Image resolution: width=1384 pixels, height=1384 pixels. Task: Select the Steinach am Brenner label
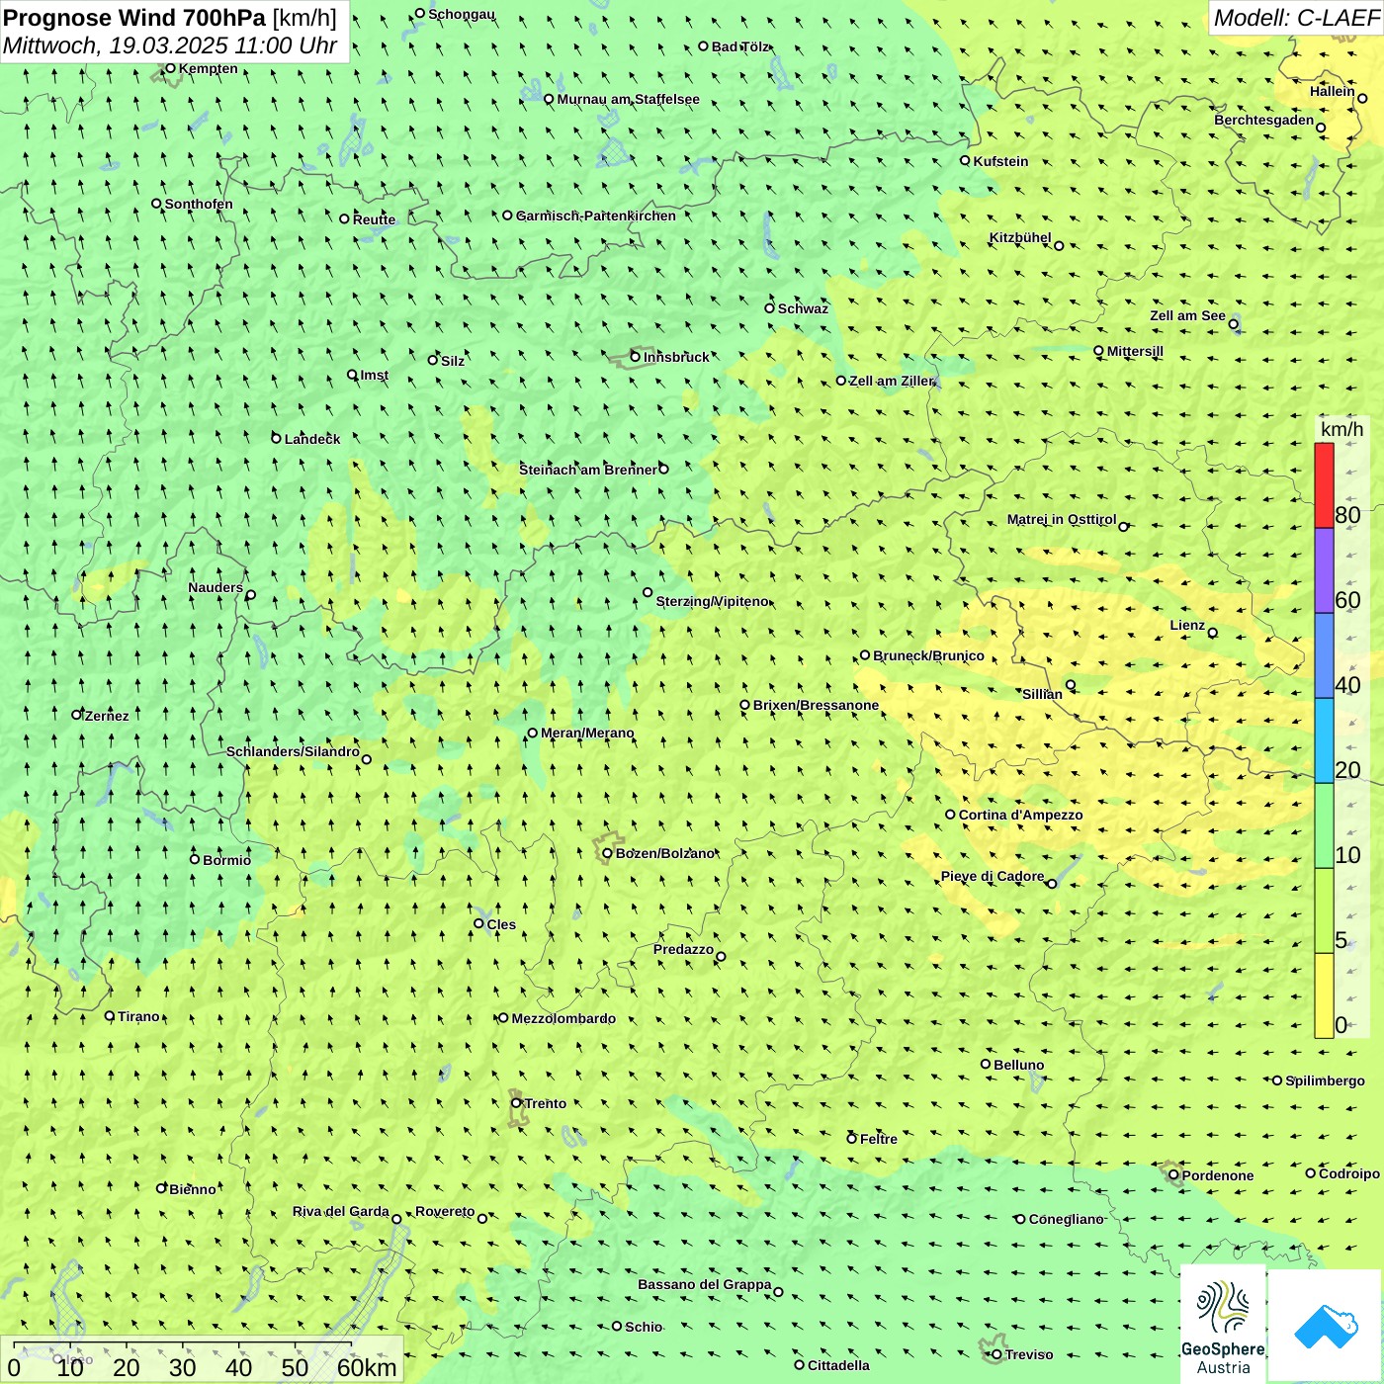(x=587, y=470)
